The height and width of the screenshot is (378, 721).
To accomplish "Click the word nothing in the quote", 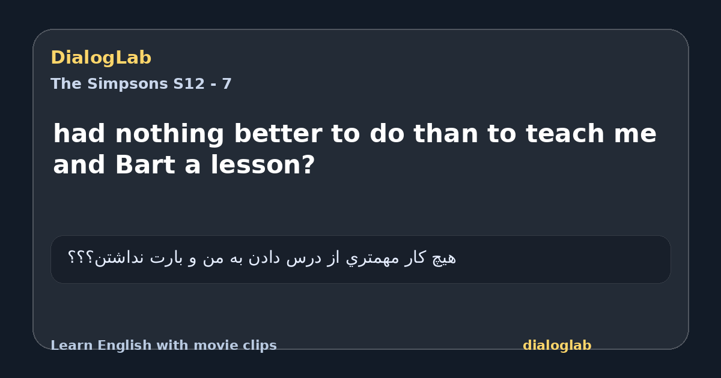I will tap(169, 134).
